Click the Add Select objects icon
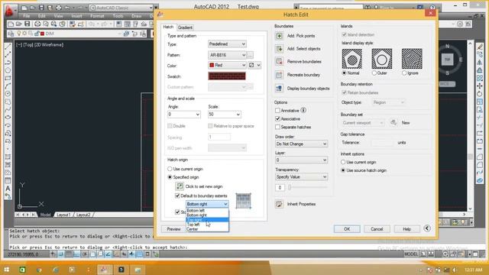The height and width of the screenshot is (275, 489). pyautogui.click(x=279, y=49)
